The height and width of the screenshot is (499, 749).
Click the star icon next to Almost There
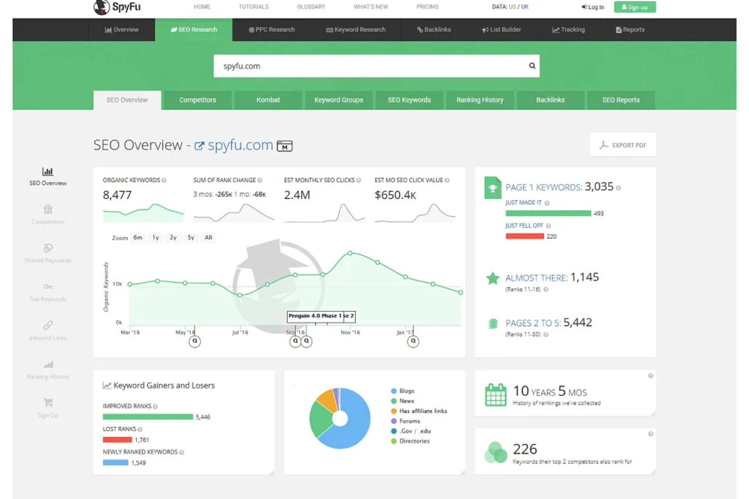[492, 278]
